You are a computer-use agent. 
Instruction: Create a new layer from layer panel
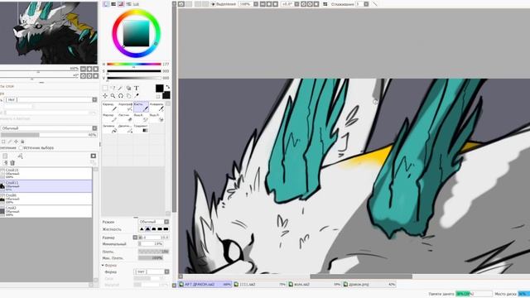click(x=5, y=156)
